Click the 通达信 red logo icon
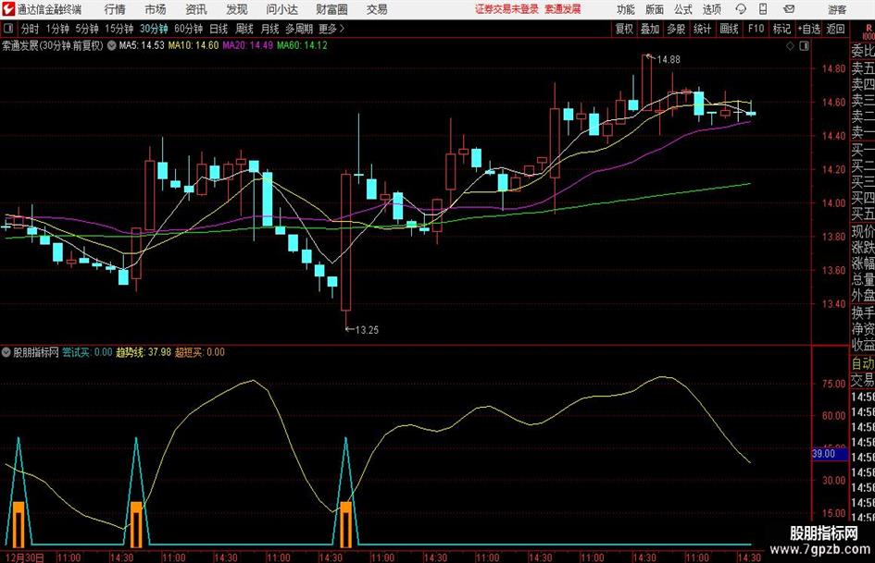The image size is (875, 563). 8,9
